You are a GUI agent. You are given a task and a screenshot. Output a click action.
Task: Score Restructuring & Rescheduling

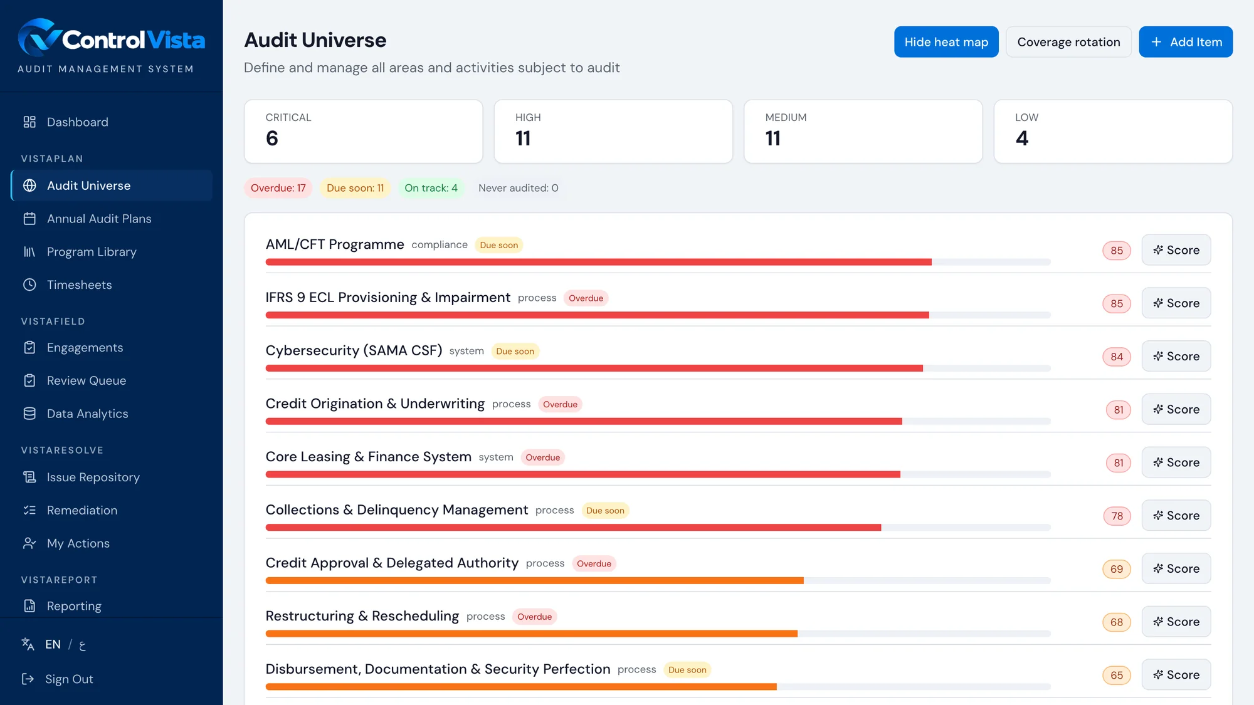1176,622
